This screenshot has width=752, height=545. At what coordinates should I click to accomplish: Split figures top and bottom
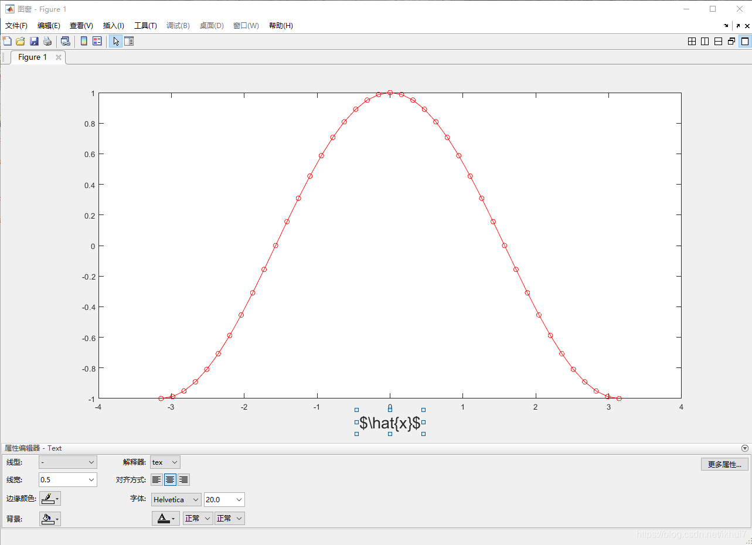click(718, 41)
